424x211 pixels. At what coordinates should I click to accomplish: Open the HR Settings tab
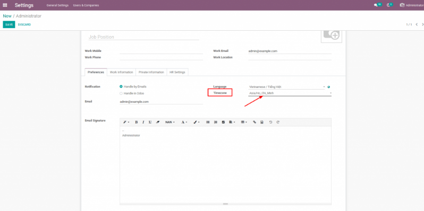coord(177,72)
